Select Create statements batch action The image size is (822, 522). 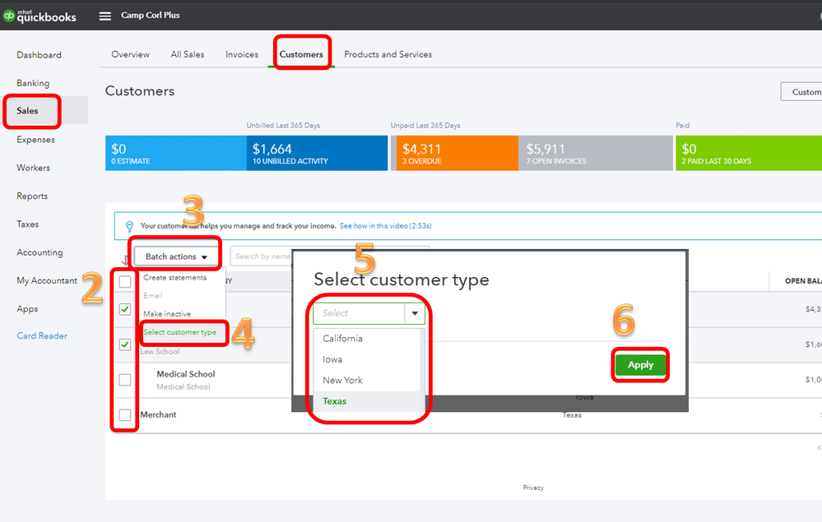175,278
